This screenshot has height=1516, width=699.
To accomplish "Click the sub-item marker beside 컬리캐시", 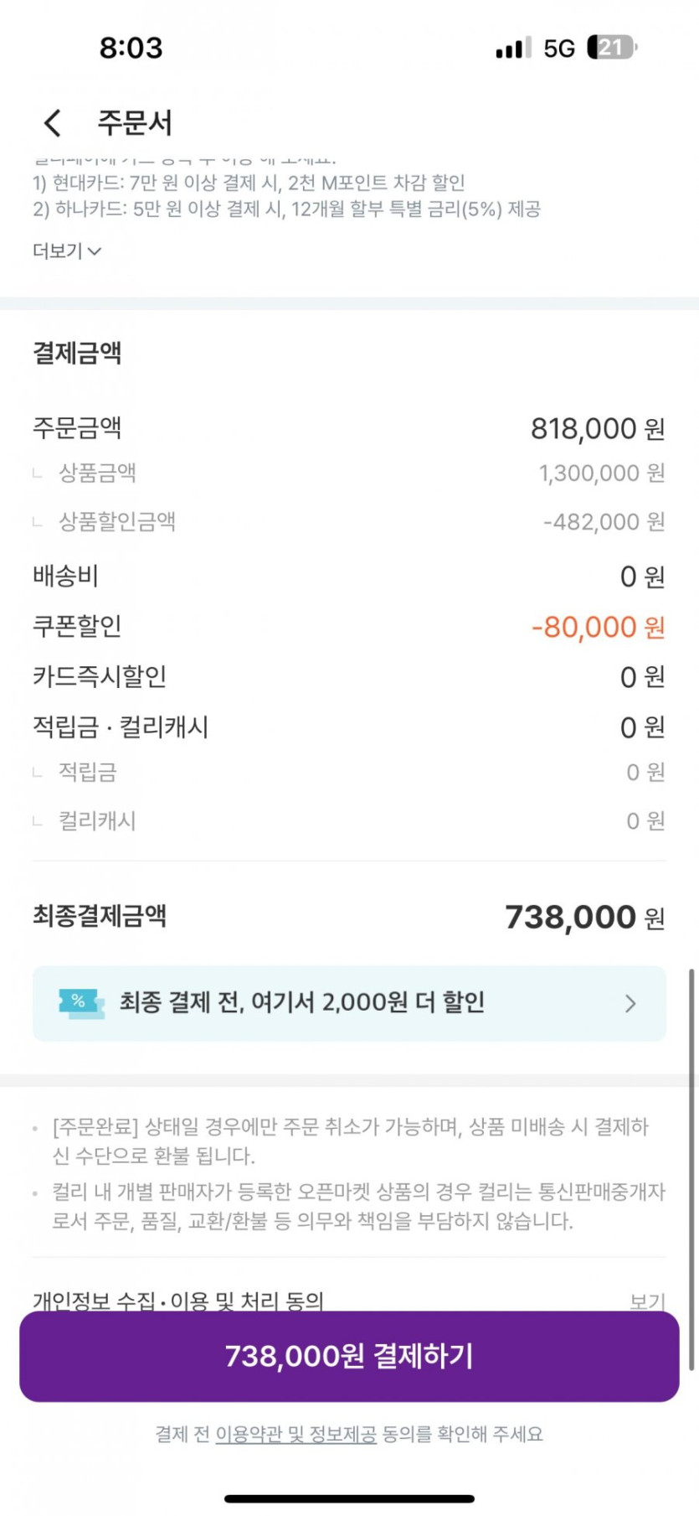I will [38, 821].
